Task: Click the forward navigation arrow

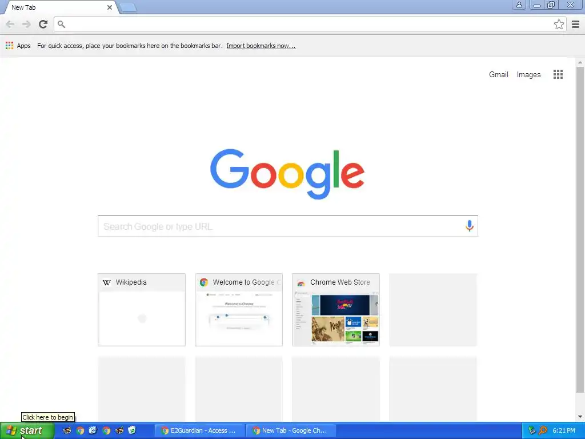Action: click(x=26, y=24)
